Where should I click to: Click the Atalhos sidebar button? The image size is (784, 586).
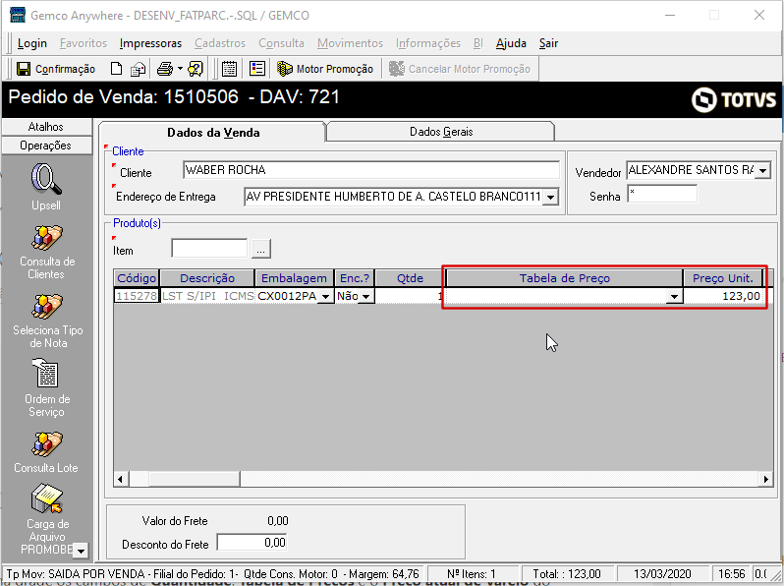coord(46,127)
